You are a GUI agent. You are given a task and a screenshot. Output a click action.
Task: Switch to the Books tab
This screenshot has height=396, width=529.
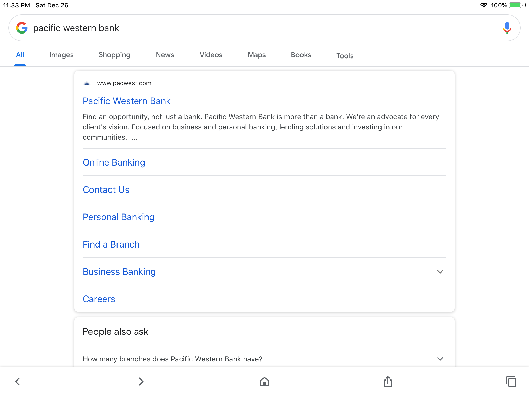[x=301, y=55]
